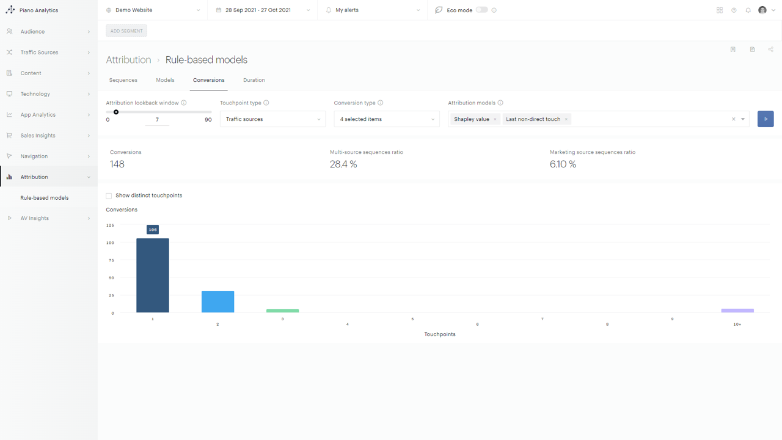Open the help question mark icon
Viewport: 782px width, 440px height.
(x=734, y=10)
